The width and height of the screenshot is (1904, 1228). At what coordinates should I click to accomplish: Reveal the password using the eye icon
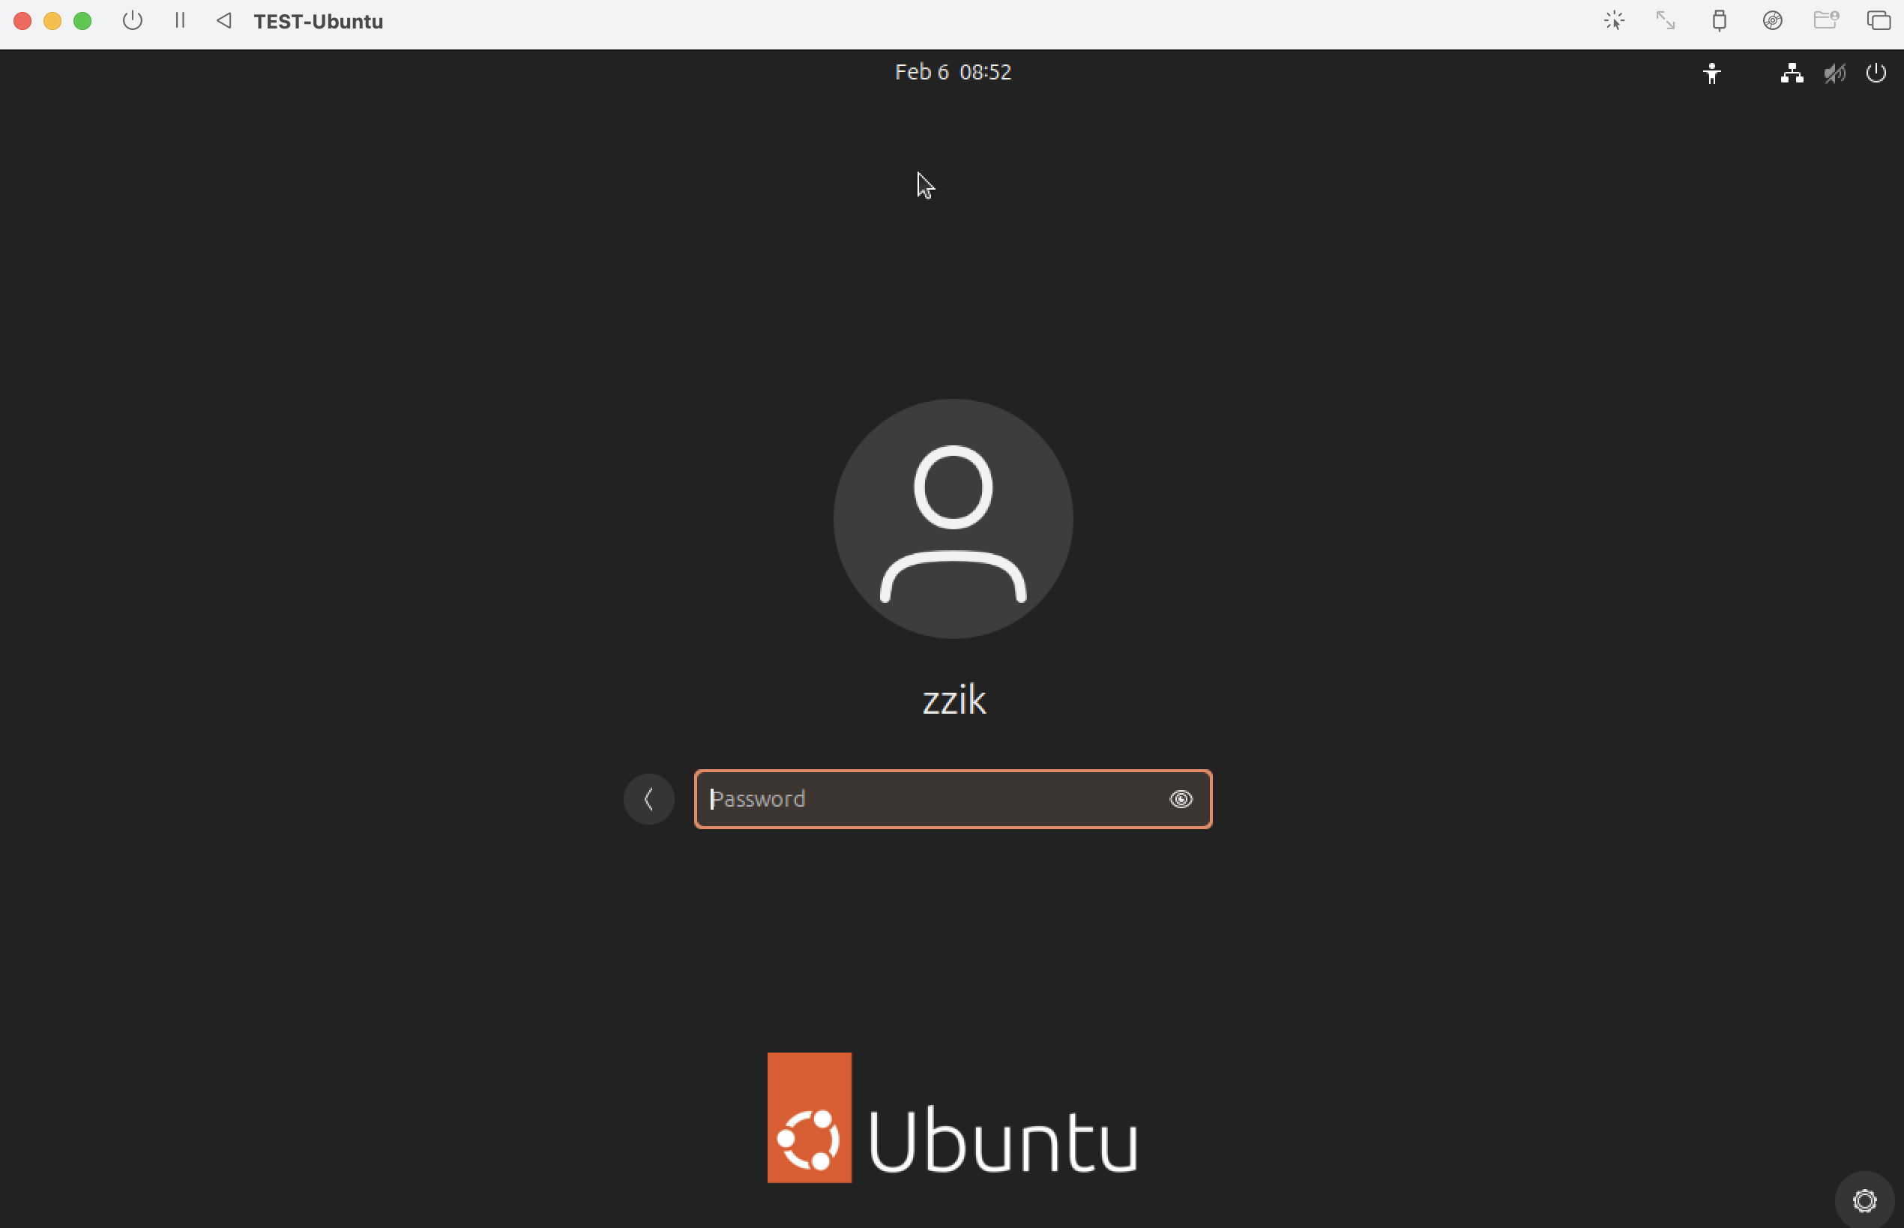coord(1181,798)
